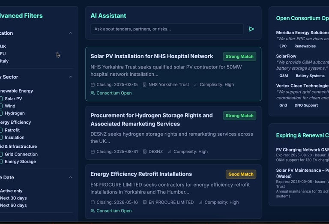Click consortium people icon on NHS Hospital tender
This screenshot has width=329, height=224.
(x=93, y=93)
